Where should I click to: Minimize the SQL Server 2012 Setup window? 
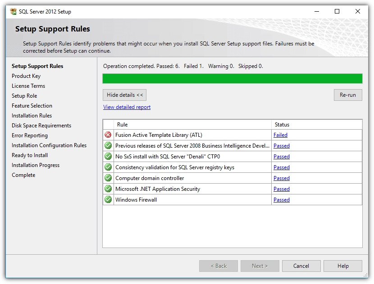coord(317,11)
